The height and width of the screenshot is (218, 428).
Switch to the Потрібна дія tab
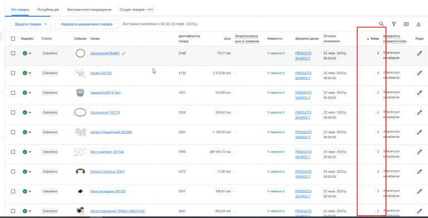click(x=48, y=9)
